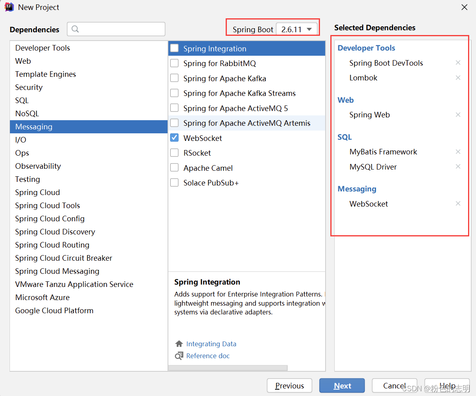Open the Spring Boot version dropdown
Viewport: 476px width, 396px height.
coord(297,29)
